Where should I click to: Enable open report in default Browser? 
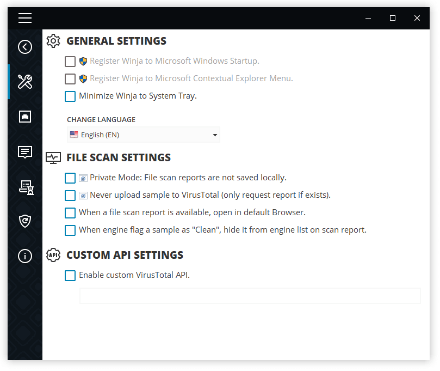[70, 213]
